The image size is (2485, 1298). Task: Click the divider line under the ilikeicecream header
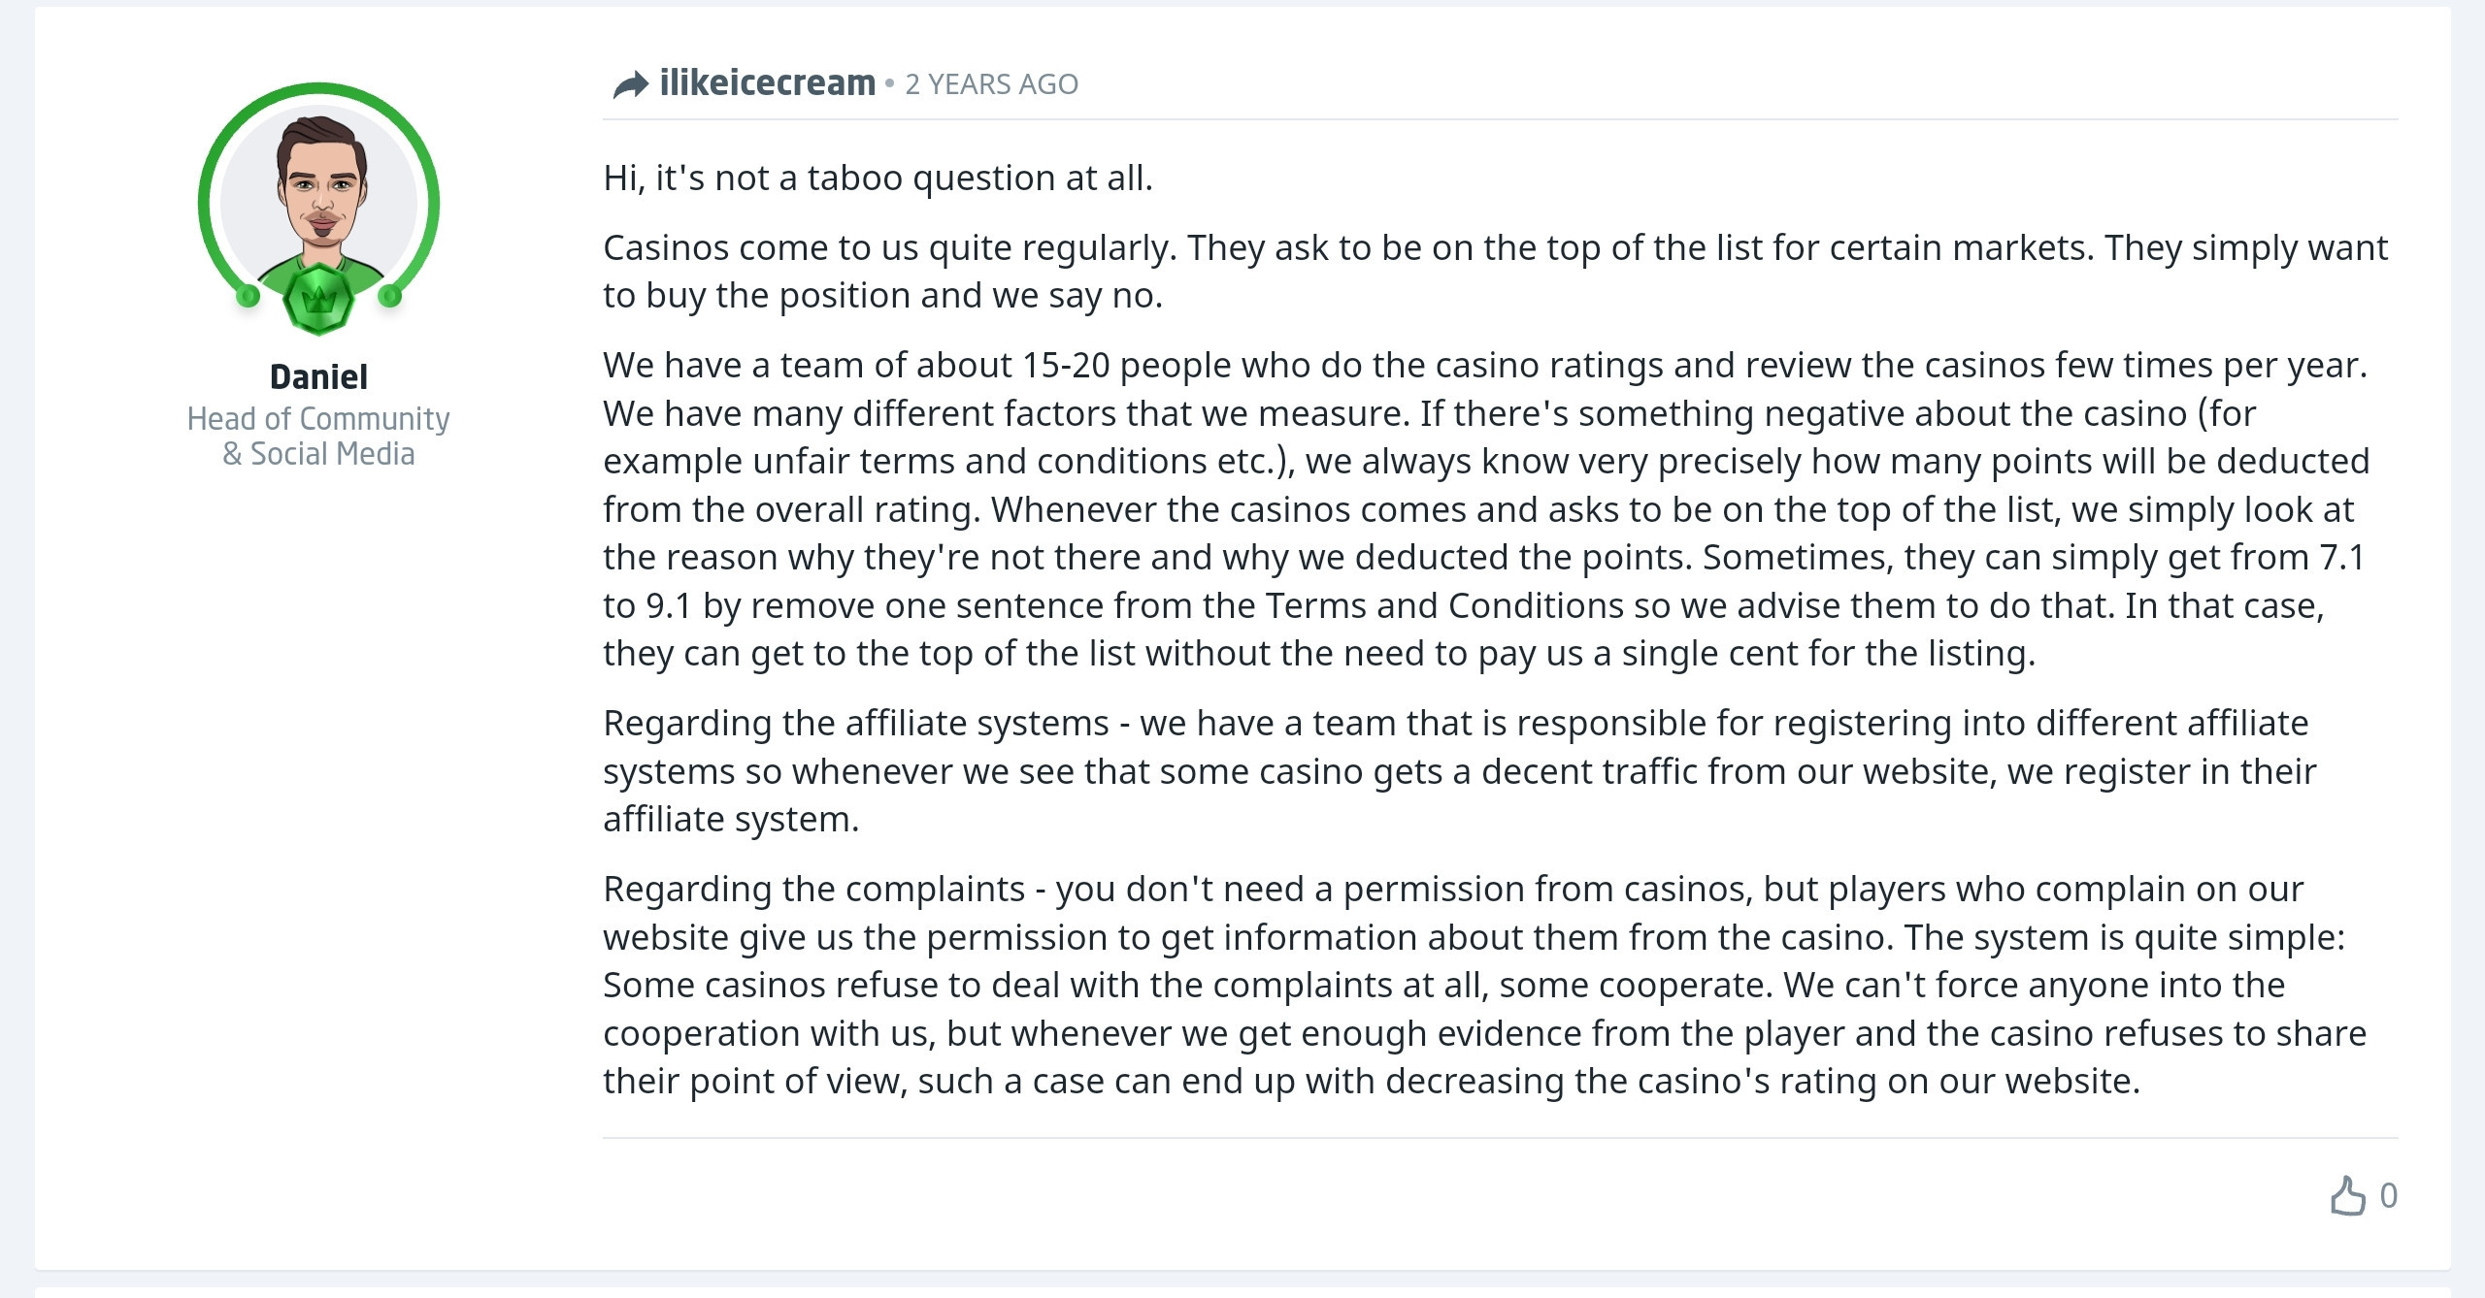(x=1501, y=119)
